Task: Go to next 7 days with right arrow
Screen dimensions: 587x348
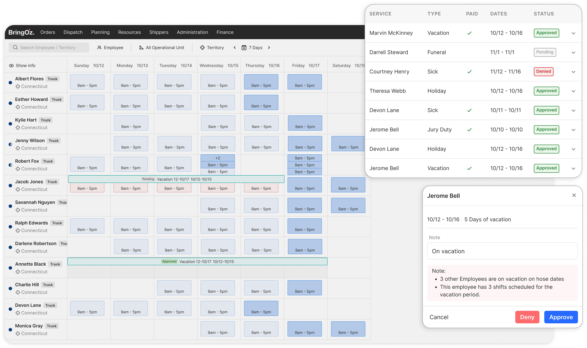Action: [x=269, y=48]
